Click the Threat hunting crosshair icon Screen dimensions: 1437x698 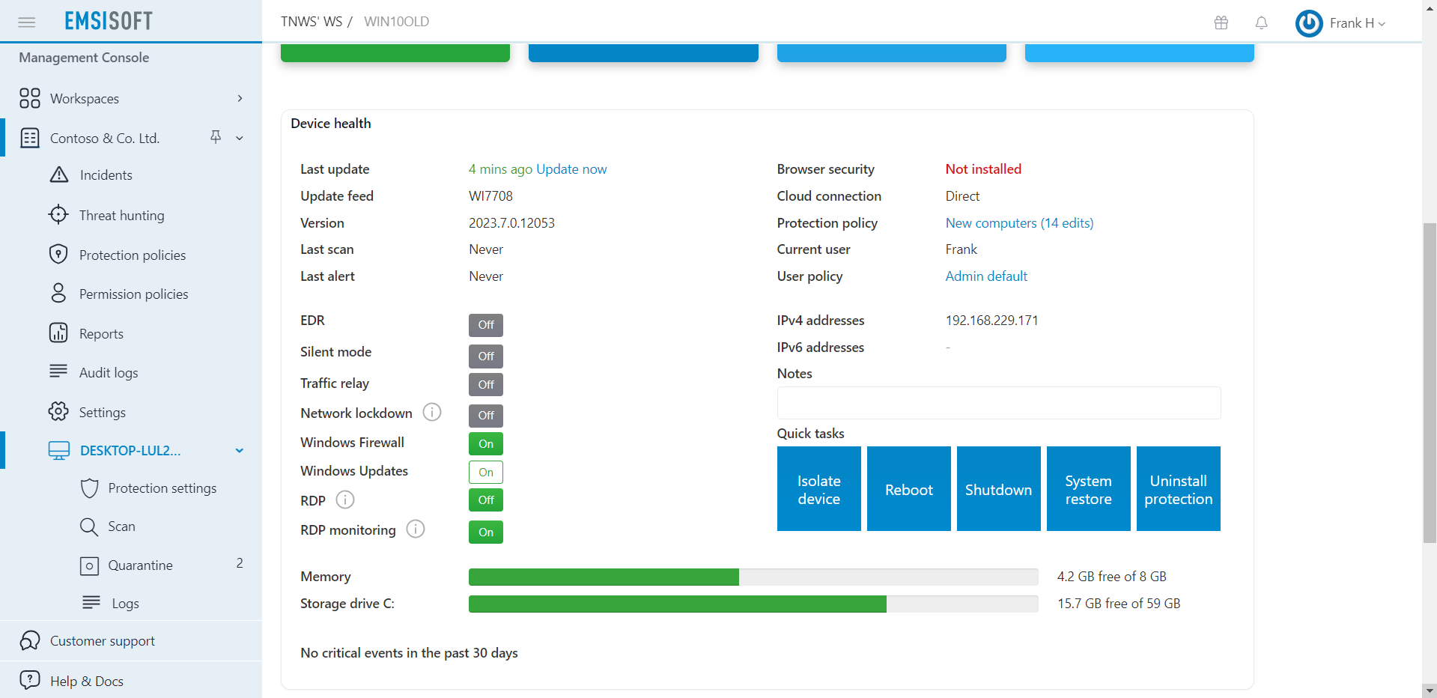(x=58, y=215)
